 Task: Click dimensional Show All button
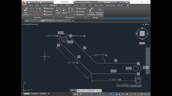pos(80,11)
